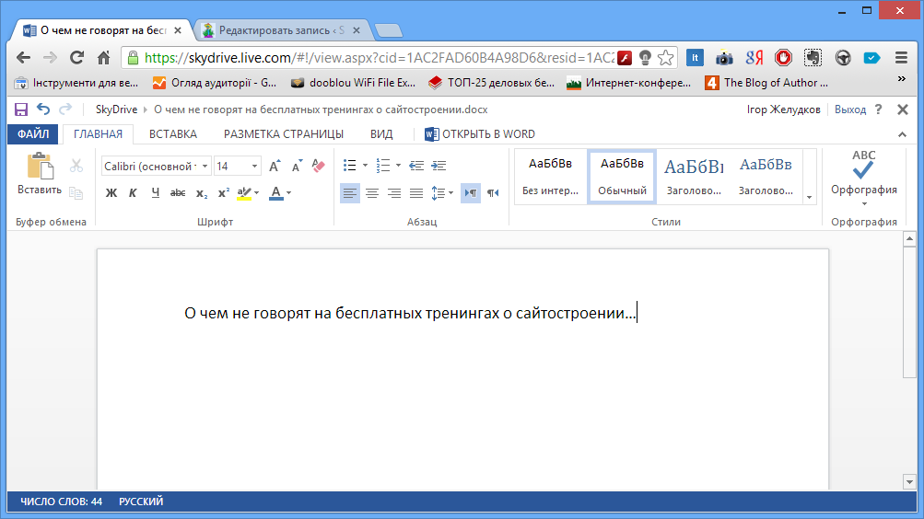Click ОТКРЫТЬ В WORD button

[480, 133]
